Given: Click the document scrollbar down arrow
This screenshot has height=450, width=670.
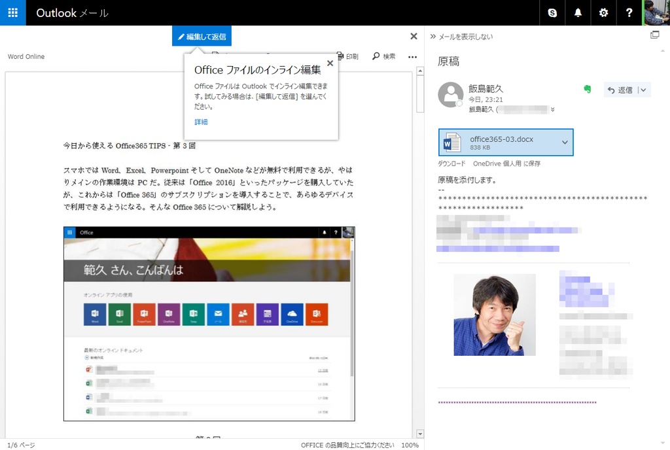Looking at the screenshot, I should (420, 434).
